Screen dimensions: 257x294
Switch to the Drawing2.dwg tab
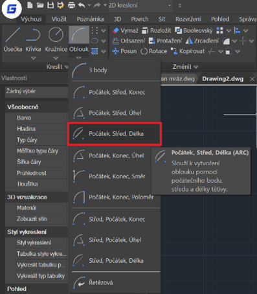tap(223, 79)
